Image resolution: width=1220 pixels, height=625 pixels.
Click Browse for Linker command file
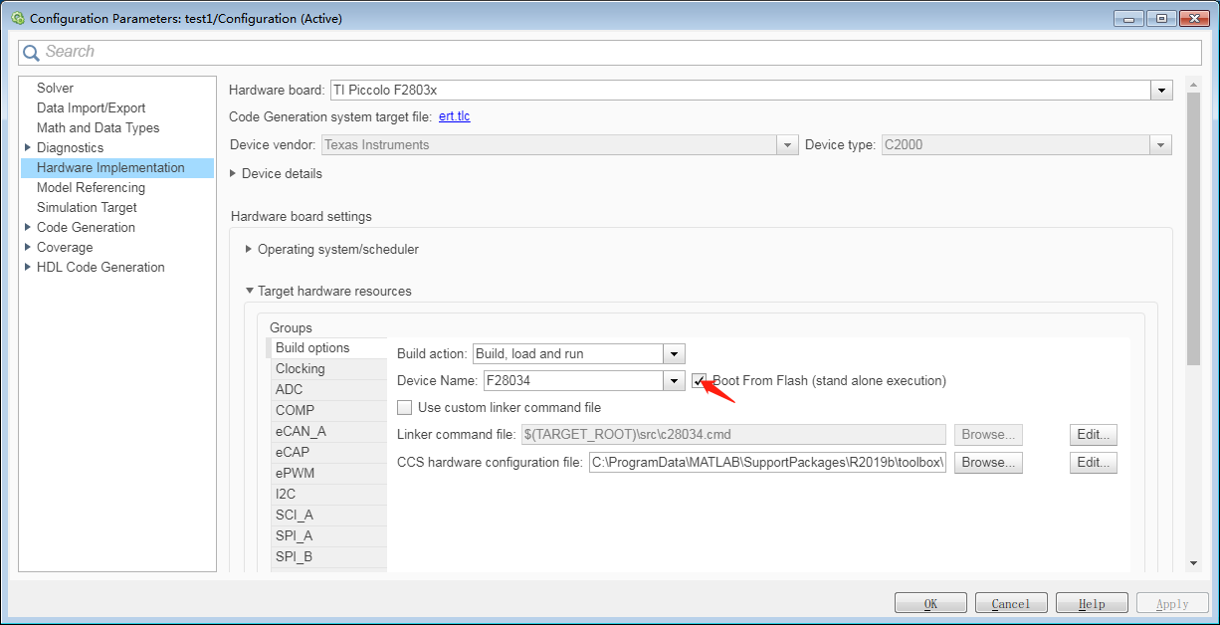point(988,435)
